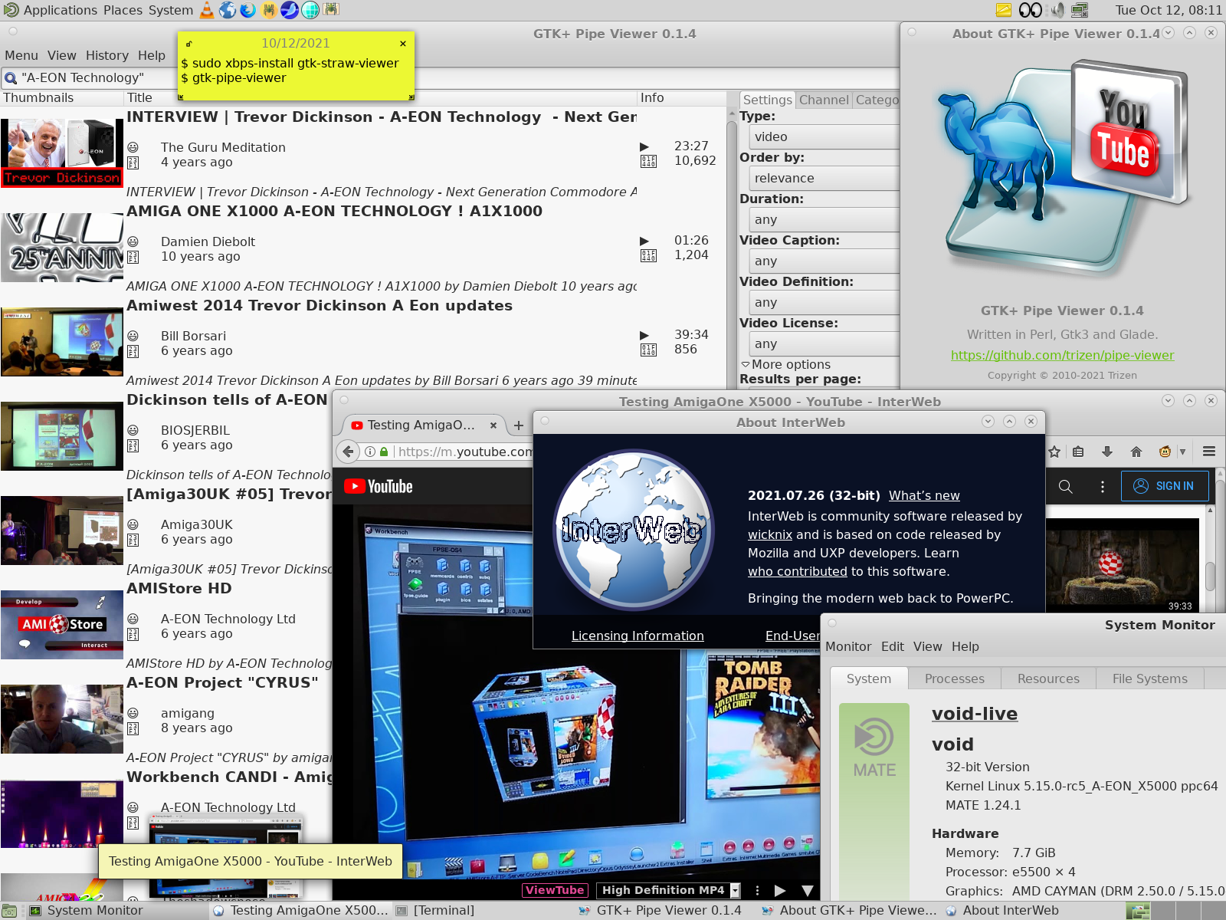Open the wicknix link
1226x920 pixels.
(770, 534)
